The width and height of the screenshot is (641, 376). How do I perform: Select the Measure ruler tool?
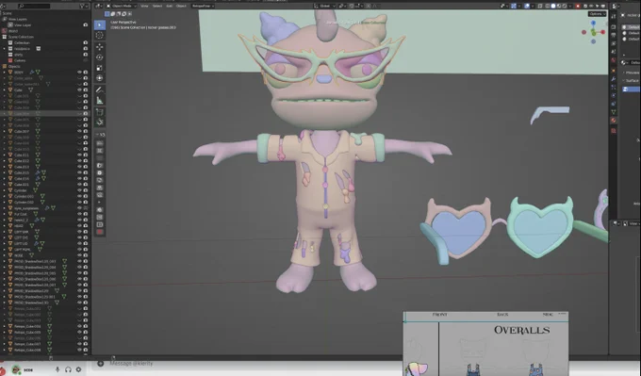coord(99,100)
